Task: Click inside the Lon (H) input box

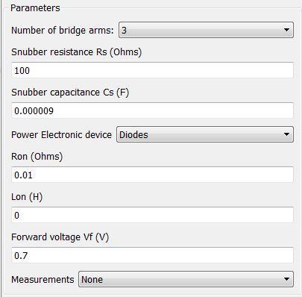Action: pyautogui.click(x=152, y=215)
